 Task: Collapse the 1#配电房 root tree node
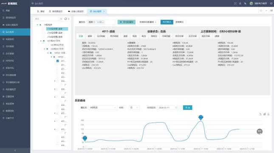pos(37,25)
